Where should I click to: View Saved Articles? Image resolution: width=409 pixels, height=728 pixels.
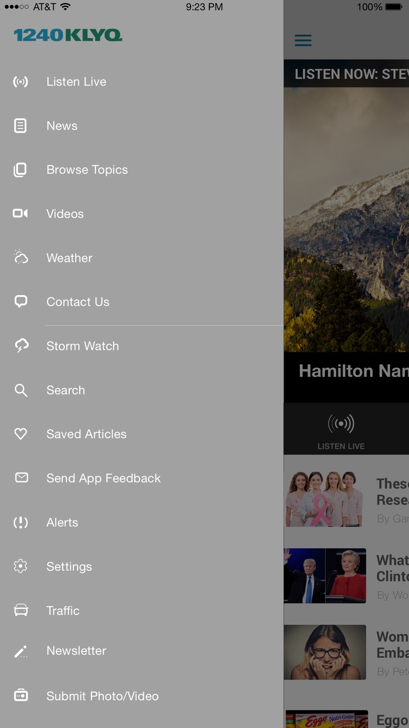[142, 434]
